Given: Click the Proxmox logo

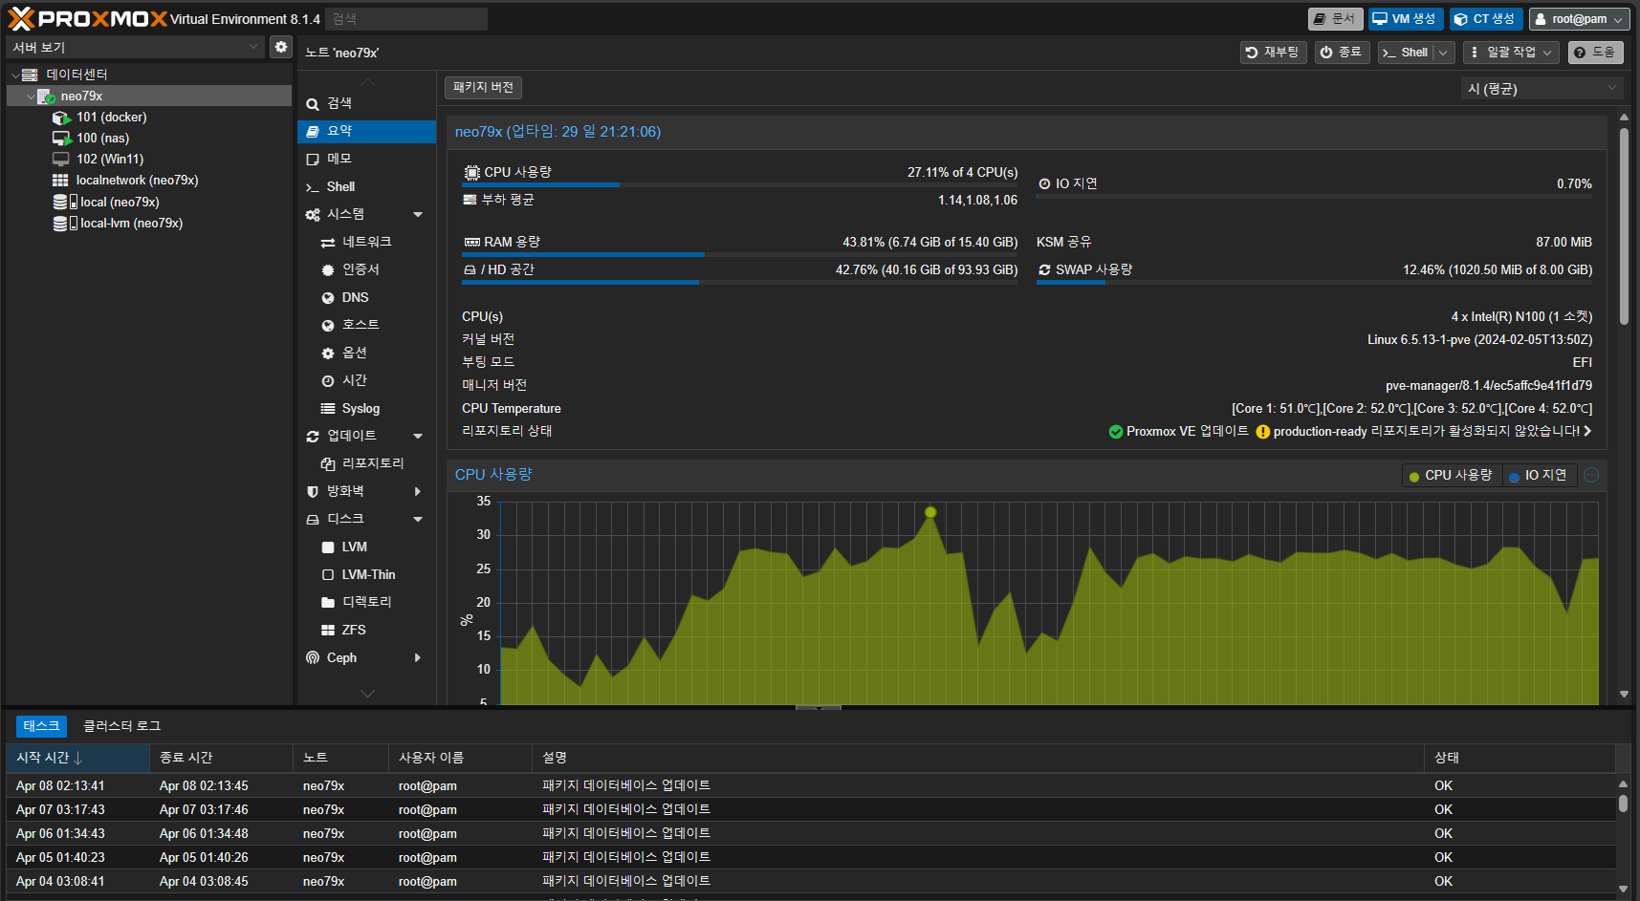Looking at the screenshot, I should tap(87, 19).
